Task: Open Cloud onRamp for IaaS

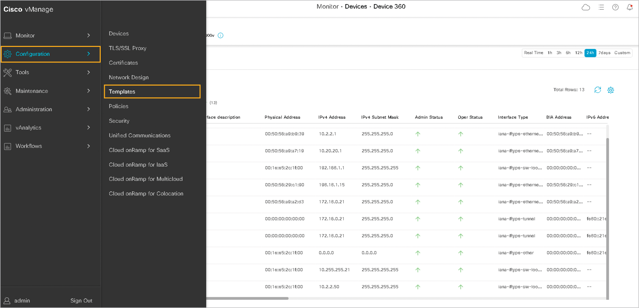Action: pos(138,165)
